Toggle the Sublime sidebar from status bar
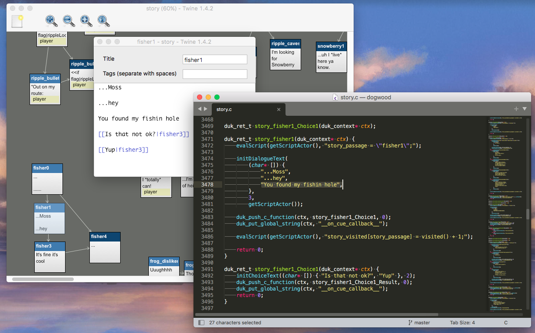The image size is (535, 333). point(201,323)
